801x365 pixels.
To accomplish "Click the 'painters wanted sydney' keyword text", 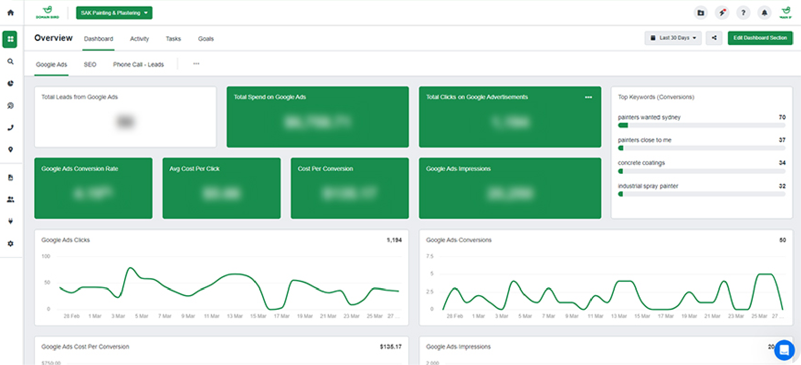I will pos(649,117).
